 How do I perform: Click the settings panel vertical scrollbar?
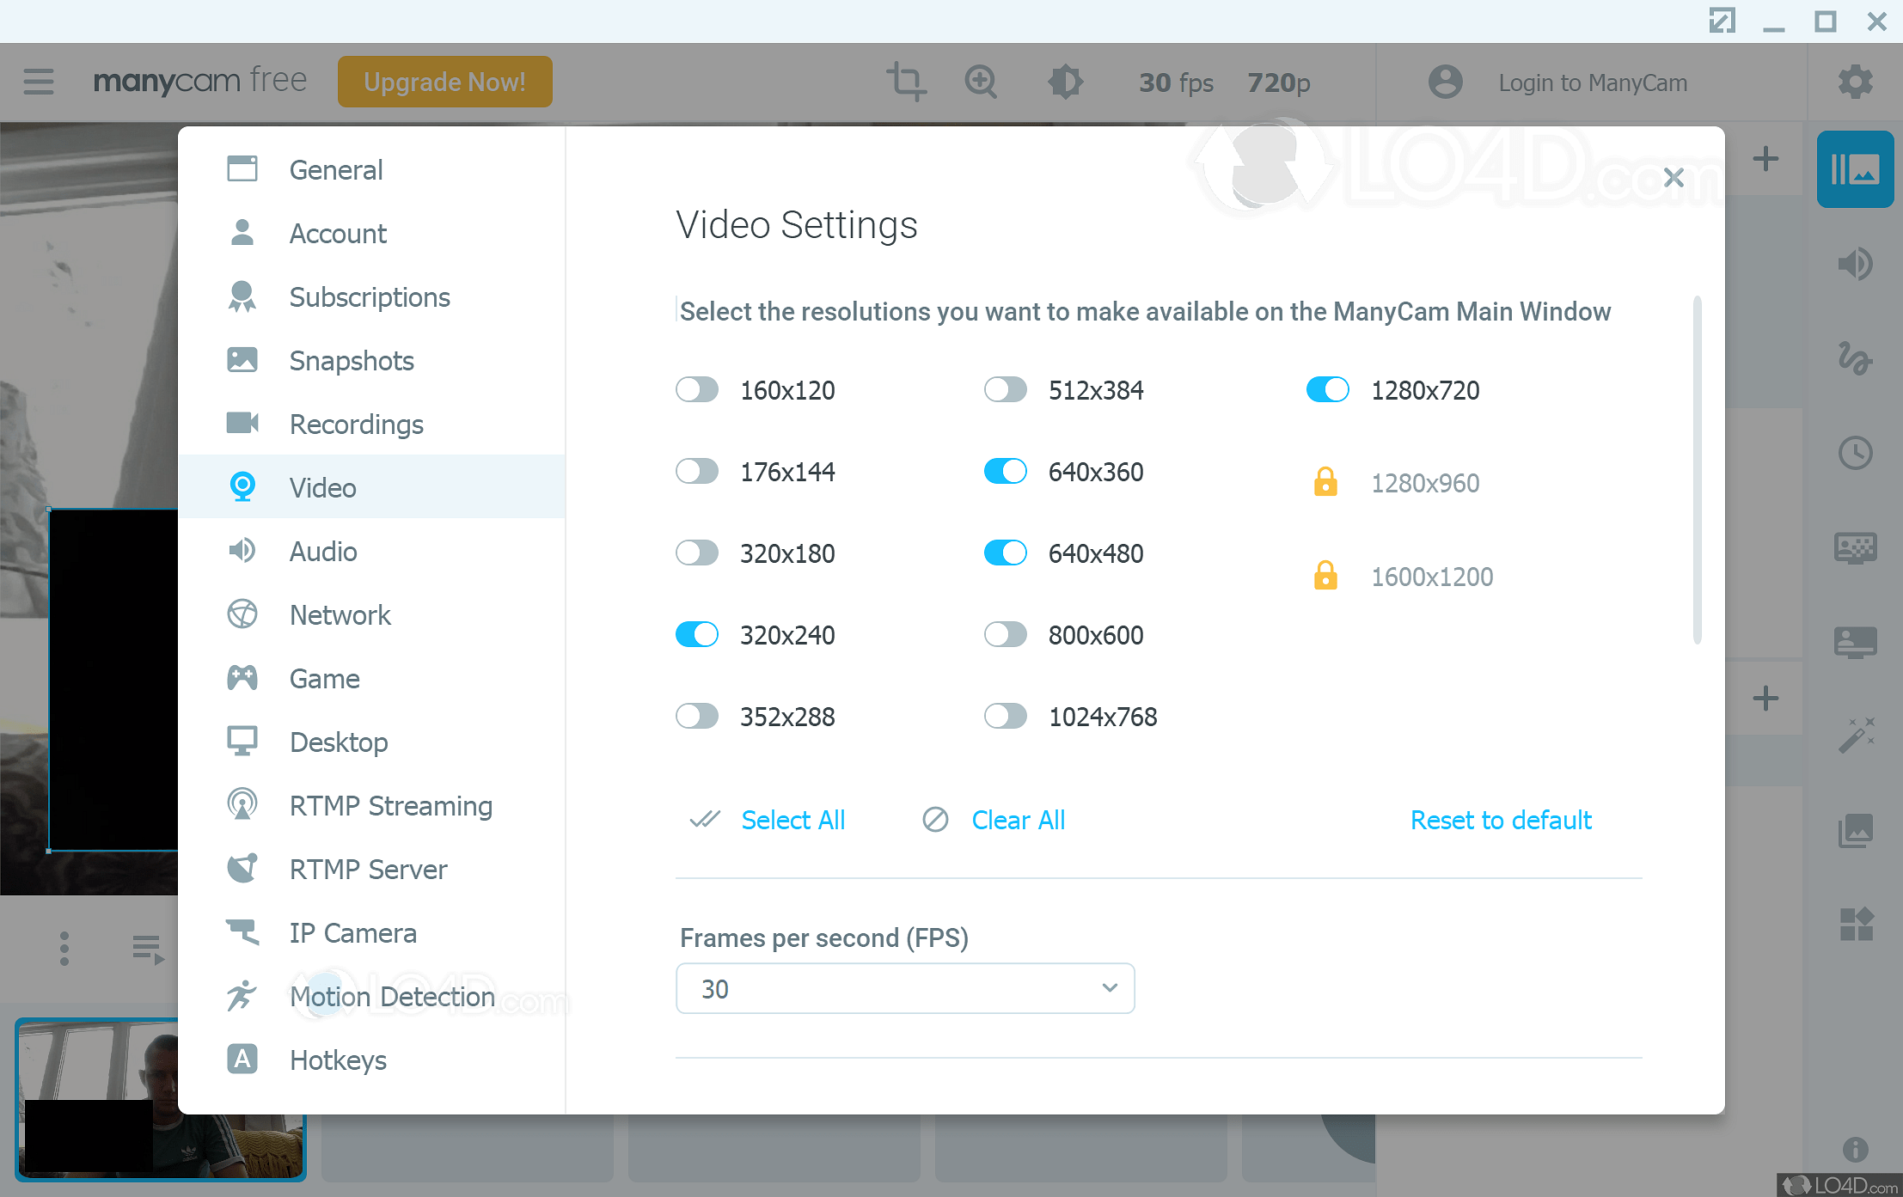(1697, 469)
